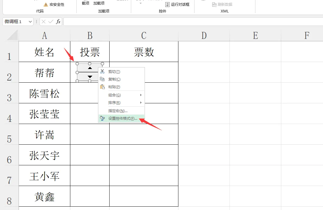This screenshot has height=210, width=323.
Task: Click Add-ins (加载项) ribbon button
Action: pyautogui.click(x=99, y=3)
